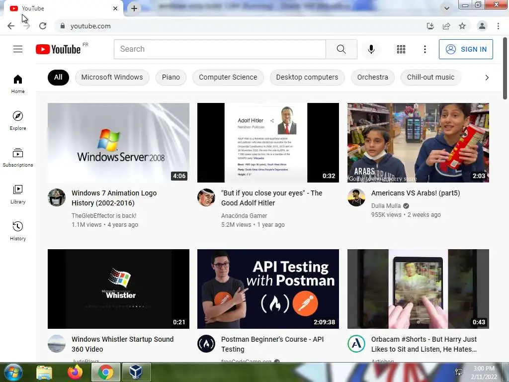Click the share page icon

[446, 26]
